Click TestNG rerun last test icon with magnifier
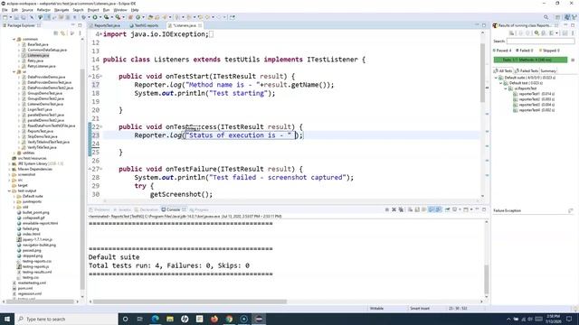The width and height of the screenshot is (579, 325). coord(536,33)
